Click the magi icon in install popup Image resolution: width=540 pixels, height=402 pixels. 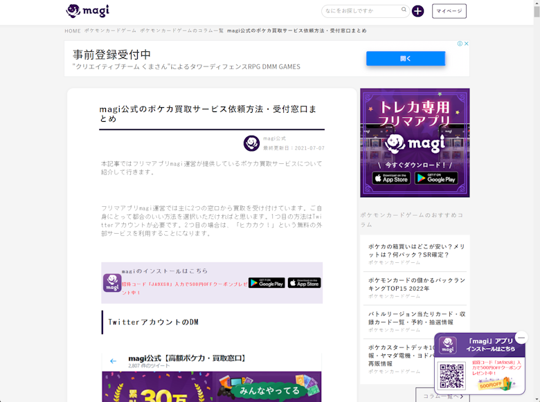pyautogui.click(x=448, y=345)
